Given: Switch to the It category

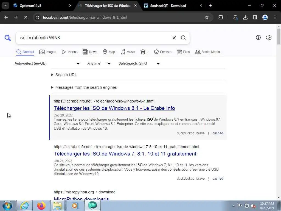Looking at the screenshot, I should tap(144, 52).
